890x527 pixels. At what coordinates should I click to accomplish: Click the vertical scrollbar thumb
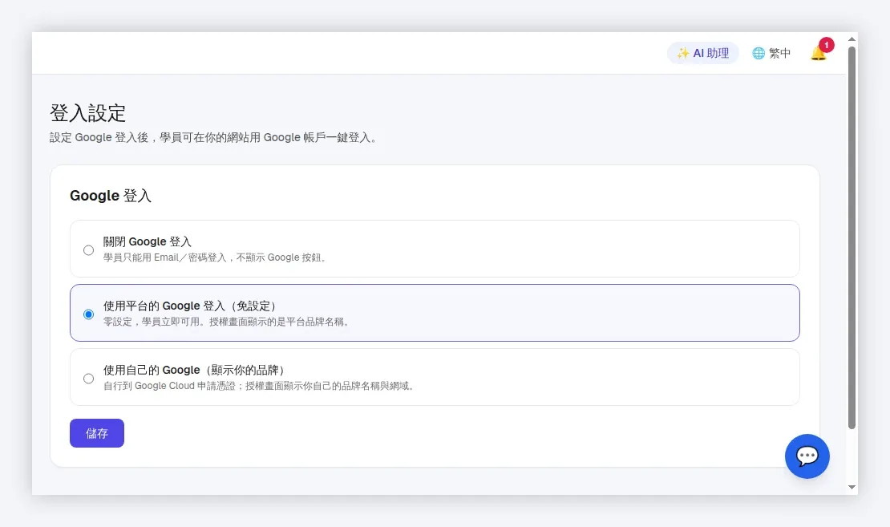[x=852, y=237]
